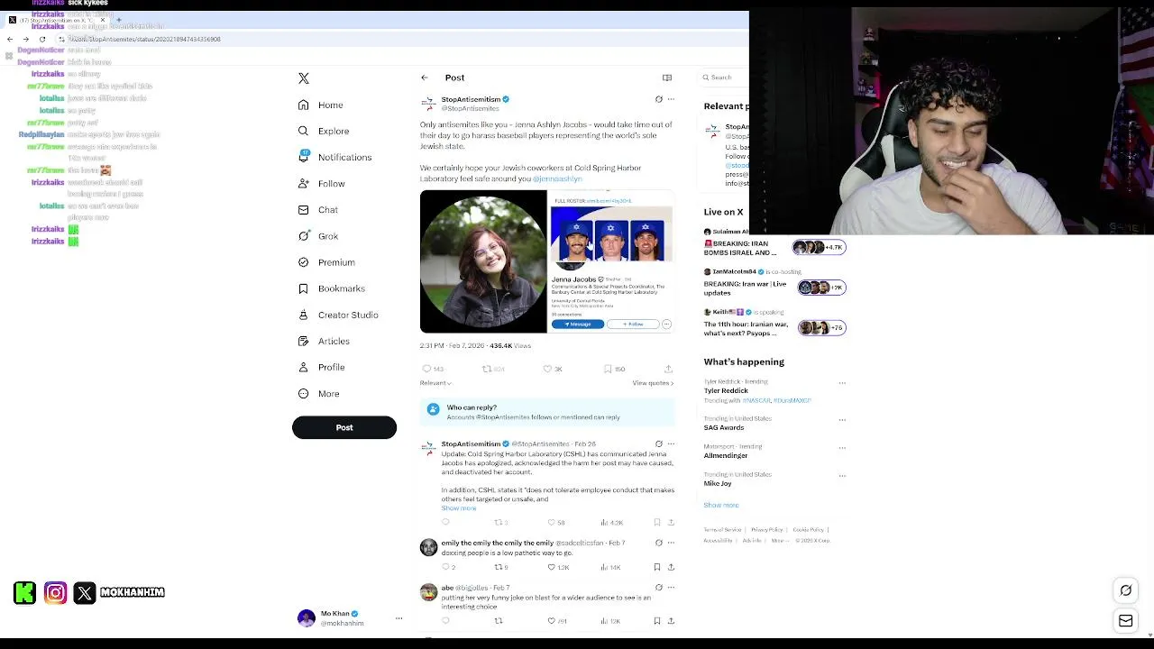Open Privacy Policy footer link

point(767,530)
